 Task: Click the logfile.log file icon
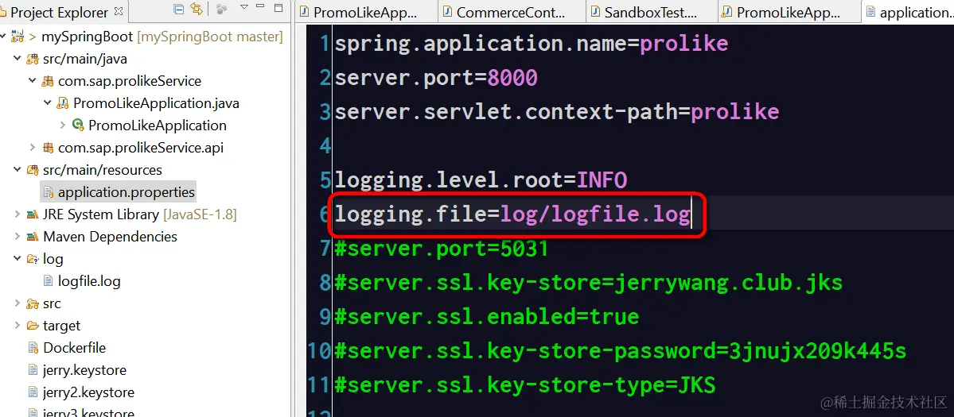(48, 281)
